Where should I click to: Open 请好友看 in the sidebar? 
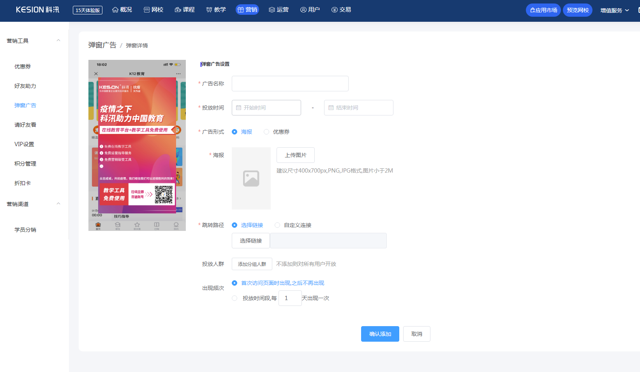[x=25, y=125]
